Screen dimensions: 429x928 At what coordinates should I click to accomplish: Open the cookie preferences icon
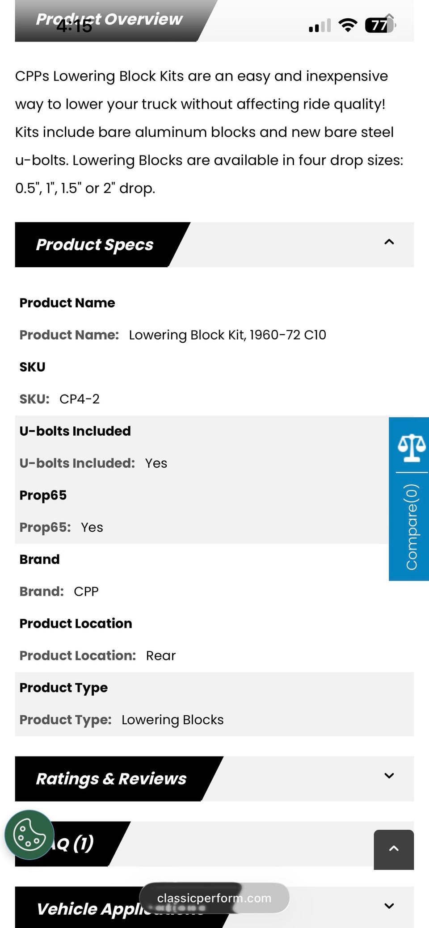tap(29, 834)
